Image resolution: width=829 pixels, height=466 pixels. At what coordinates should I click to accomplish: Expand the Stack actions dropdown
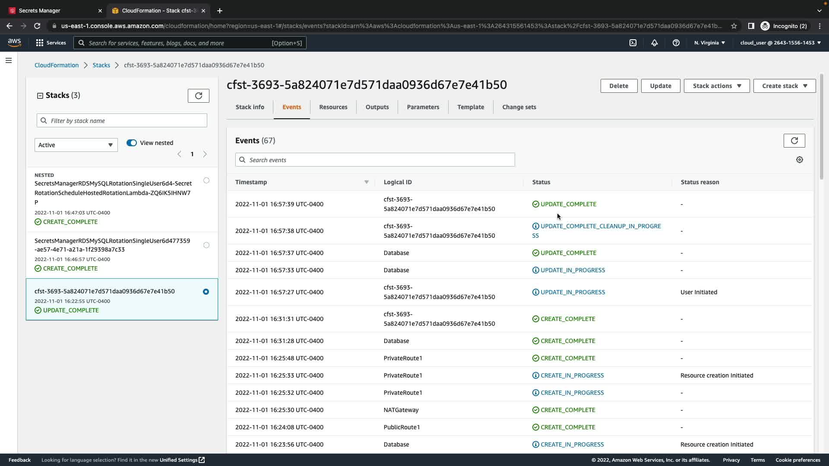(x=717, y=86)
